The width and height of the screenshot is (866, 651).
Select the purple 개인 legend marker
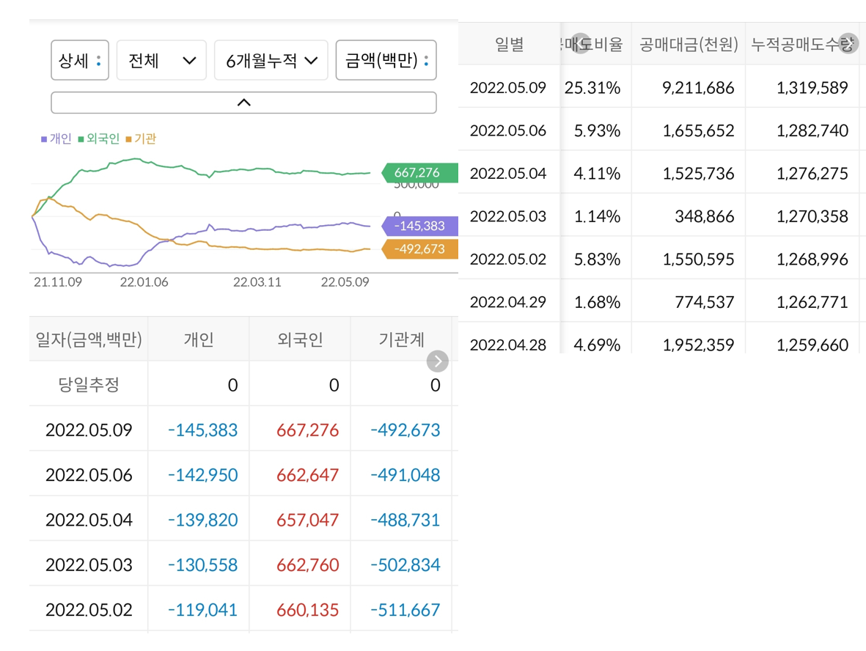tap(43, 139)
